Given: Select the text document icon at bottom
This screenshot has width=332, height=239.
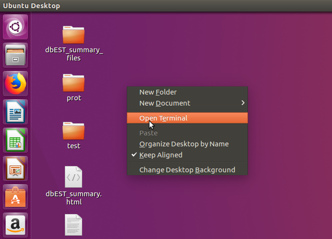Looking at the screenshot, I should pos(74,225).
